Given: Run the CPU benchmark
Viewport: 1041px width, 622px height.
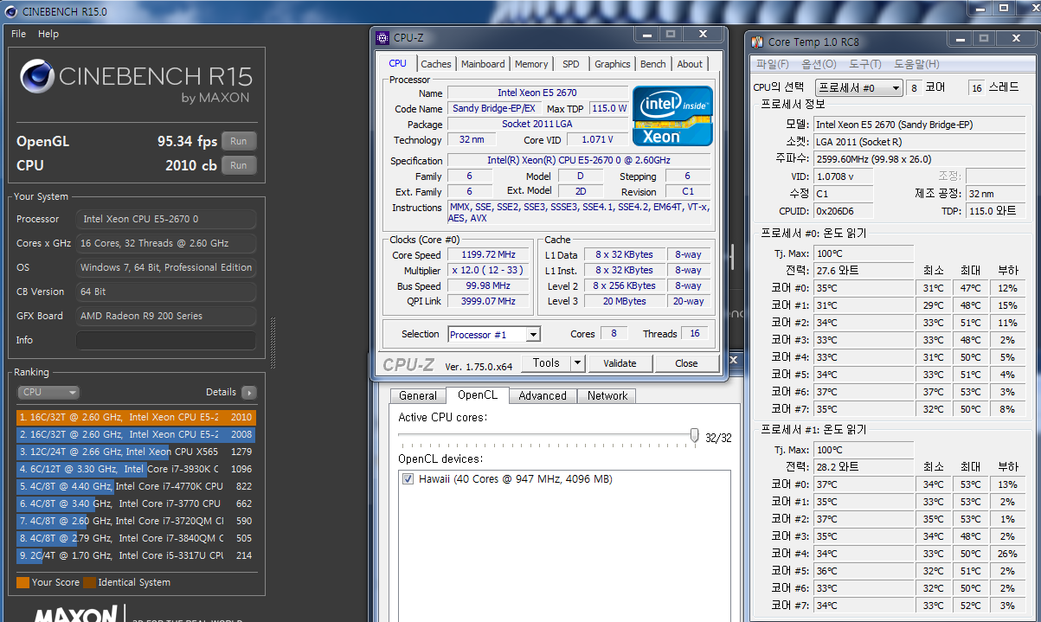Looking at the screenshot, I should (239, 165).
